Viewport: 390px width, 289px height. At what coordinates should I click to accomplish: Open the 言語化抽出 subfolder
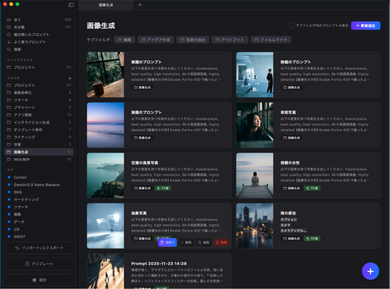tap(193, 40)
